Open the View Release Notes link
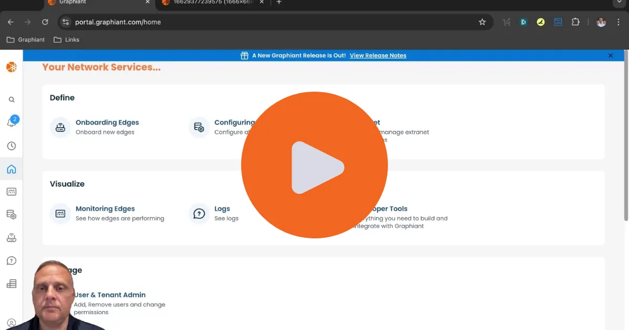Viewport: 629px width, 330px height. (x=378, y=56)
